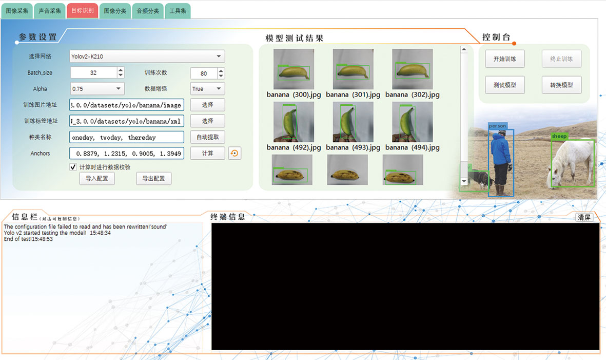Click the reset icon beside the 计算 button
Screen dimensions: 606x360
click(234, 153)
